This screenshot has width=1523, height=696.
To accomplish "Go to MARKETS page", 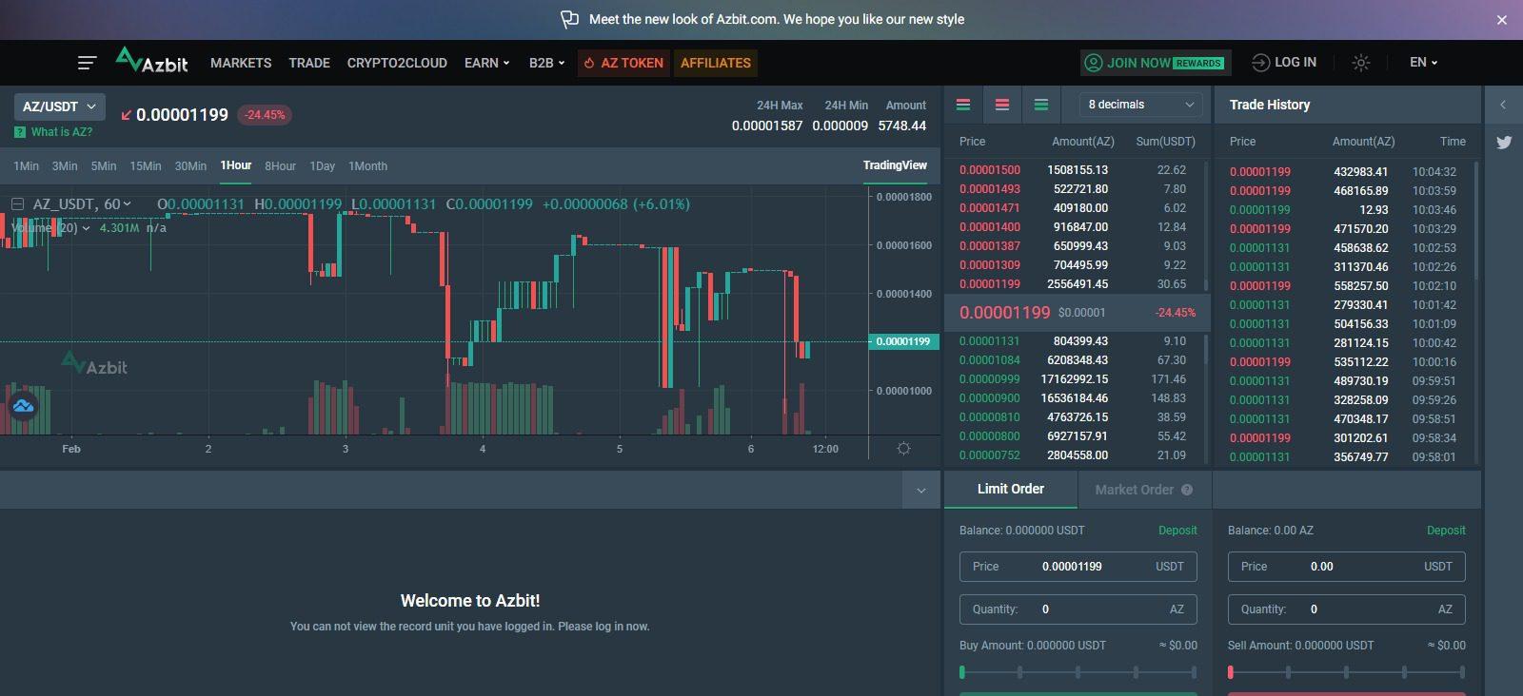I will (x=241, y=63).
